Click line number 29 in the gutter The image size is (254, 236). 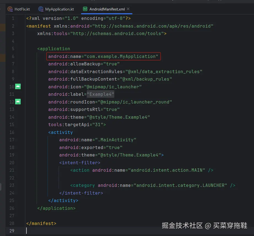point(12,231)
